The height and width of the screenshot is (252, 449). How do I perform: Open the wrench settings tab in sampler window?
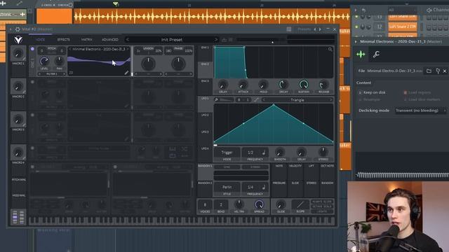click(376, 54)
